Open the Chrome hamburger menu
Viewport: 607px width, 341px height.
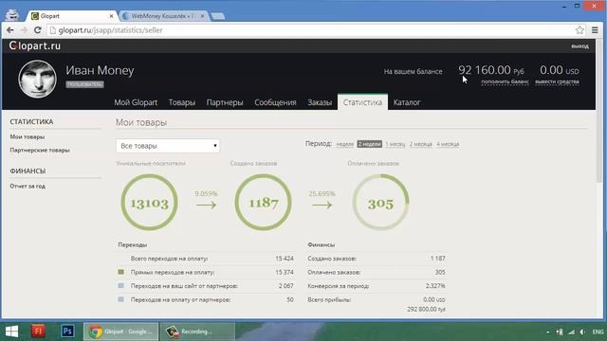[595, 29]
